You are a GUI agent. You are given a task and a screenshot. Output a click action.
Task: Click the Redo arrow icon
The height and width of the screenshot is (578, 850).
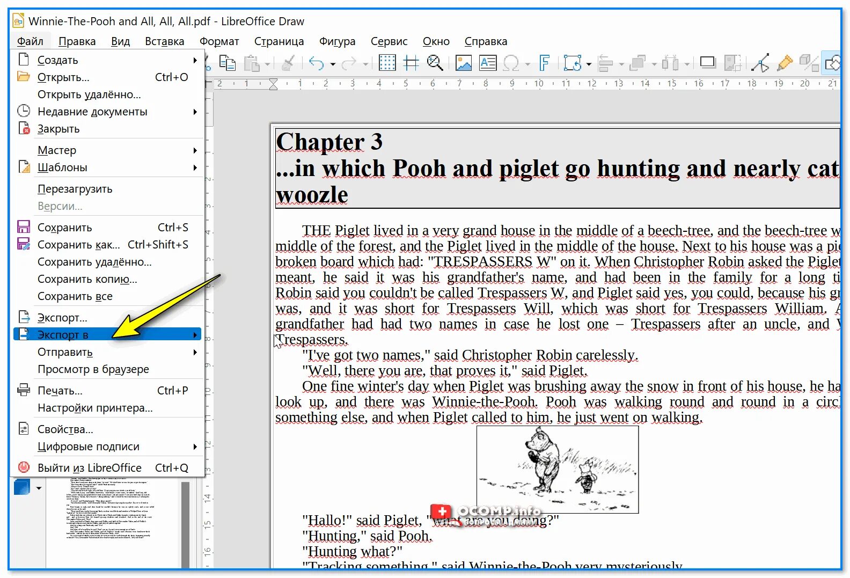click(x=349, y=63)
